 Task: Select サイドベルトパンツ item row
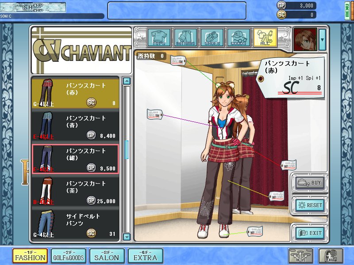point(75,224)
